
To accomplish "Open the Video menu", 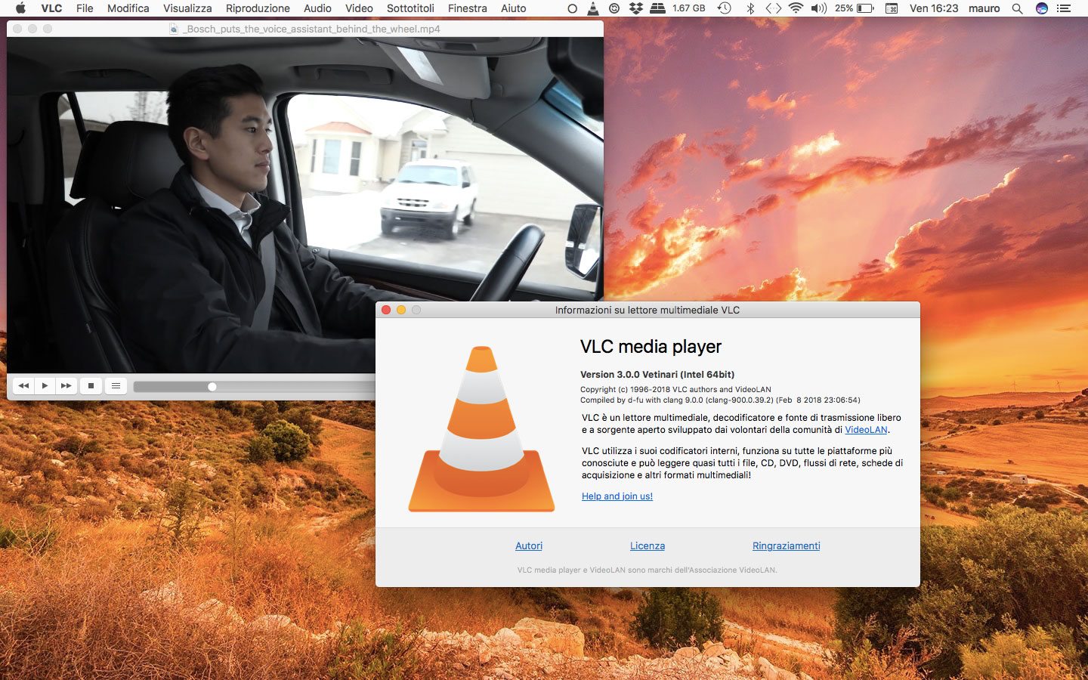I will (x=359, y=8).
